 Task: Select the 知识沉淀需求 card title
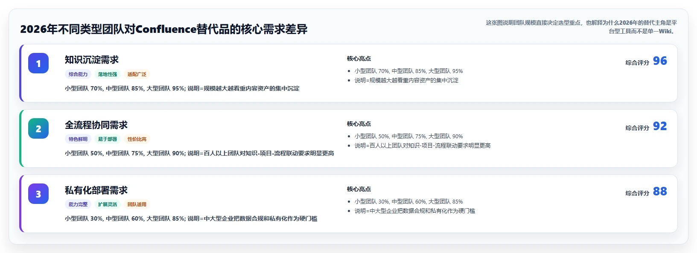click(92, 60)
